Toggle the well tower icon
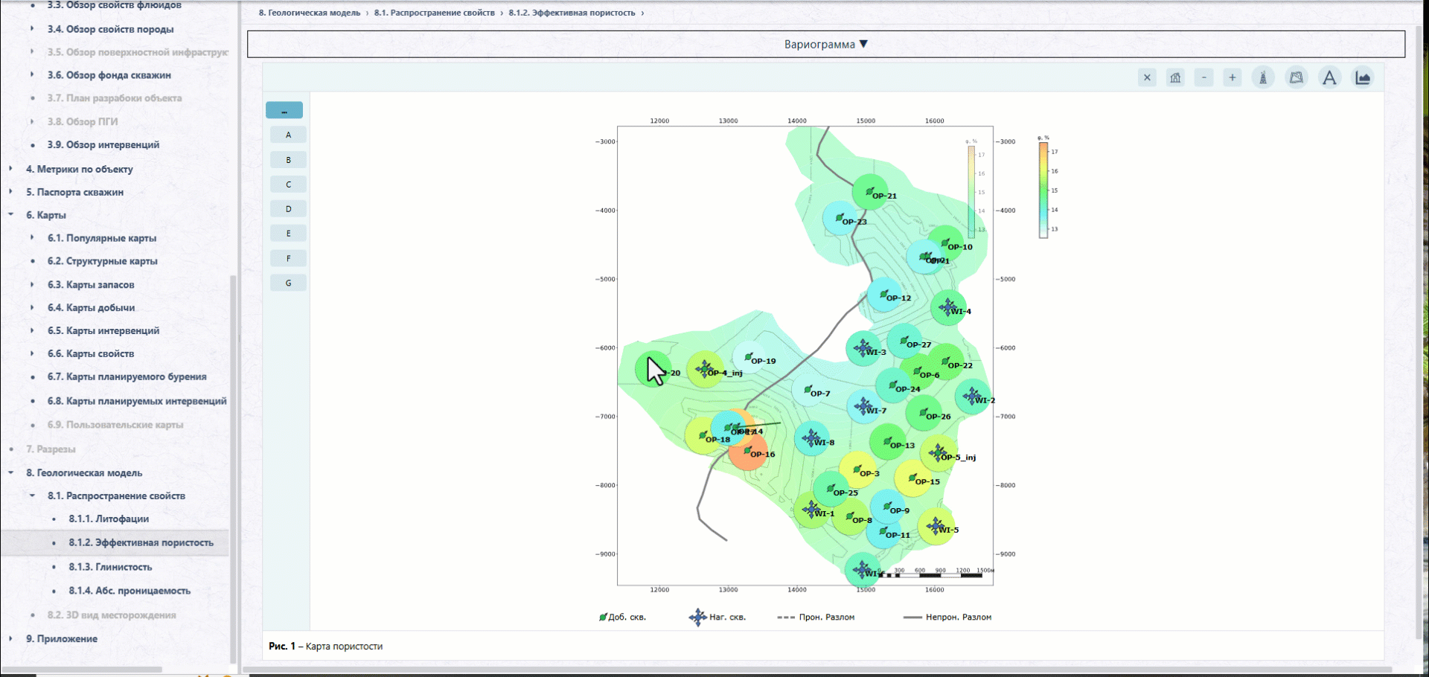Viewport: 1429px width, 677px height. 1263,77
